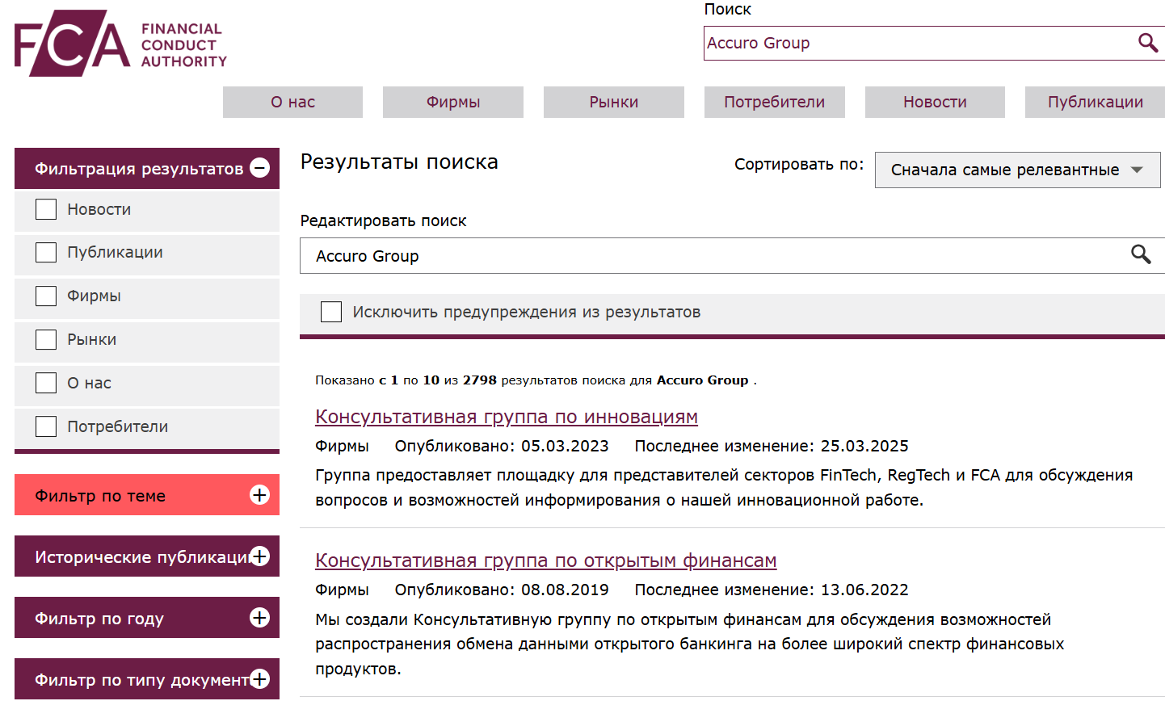Open the "Консультативная группа по открытым финансам" result

click(x=546, y=560)
